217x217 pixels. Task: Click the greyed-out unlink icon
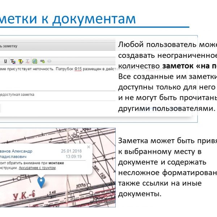coord(50,61)
